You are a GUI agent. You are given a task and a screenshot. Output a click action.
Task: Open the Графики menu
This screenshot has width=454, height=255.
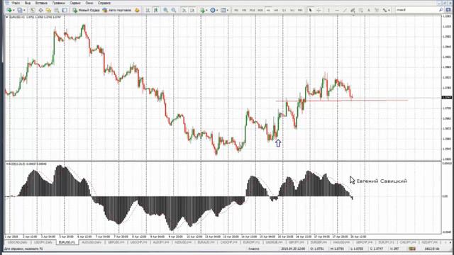[x=58, y=3]
